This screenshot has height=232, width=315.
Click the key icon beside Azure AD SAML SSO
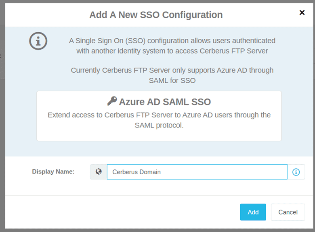[112, 101]
